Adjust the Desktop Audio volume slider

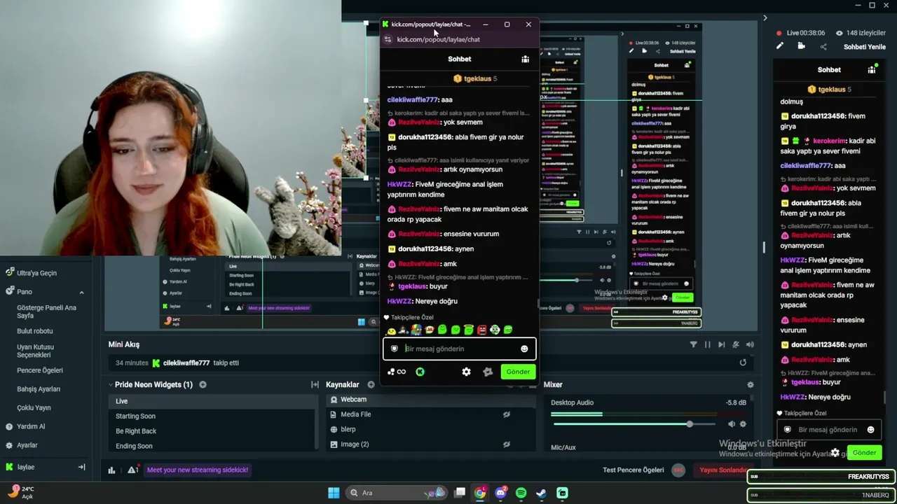690,424
